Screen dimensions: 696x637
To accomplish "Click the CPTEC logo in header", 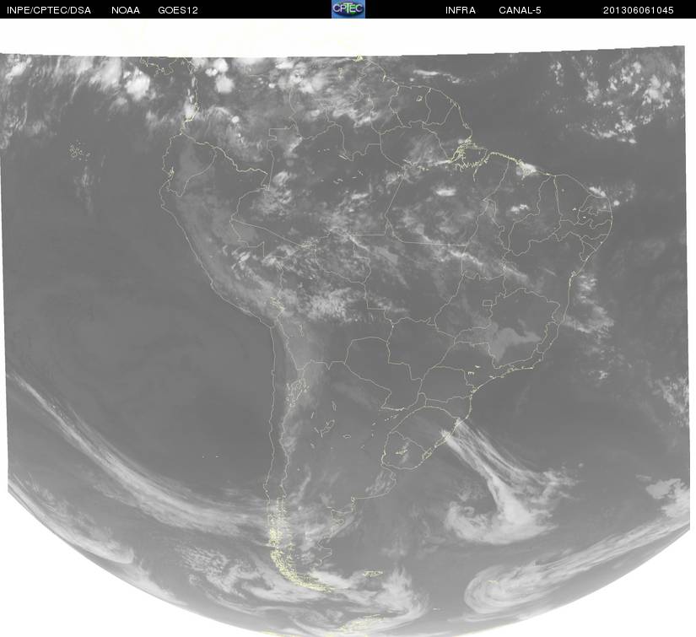I will click(348, 9).
